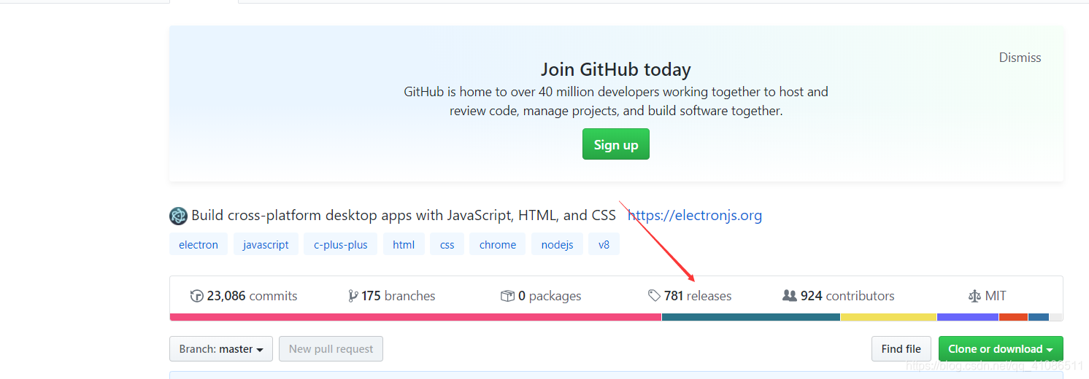Viewport: 1089px width, 379px height.
Task: Open the 0 packages link
Action: pyautogui.click(x=541, y=296)
